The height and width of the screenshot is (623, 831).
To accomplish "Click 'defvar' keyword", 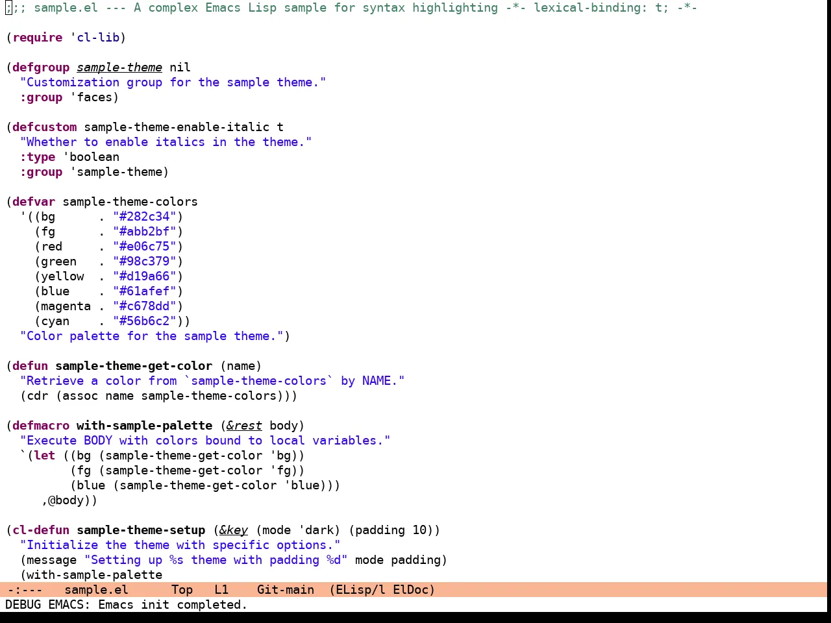I will point(34,202).
